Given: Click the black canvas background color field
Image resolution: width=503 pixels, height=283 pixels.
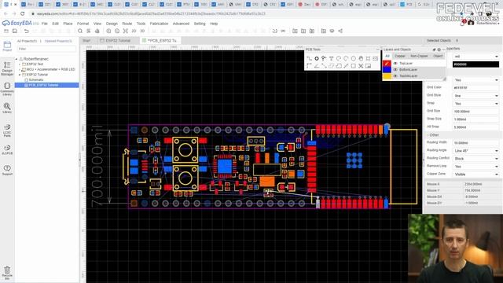Looking at the screenshot, I should click(x=475, y=64).
